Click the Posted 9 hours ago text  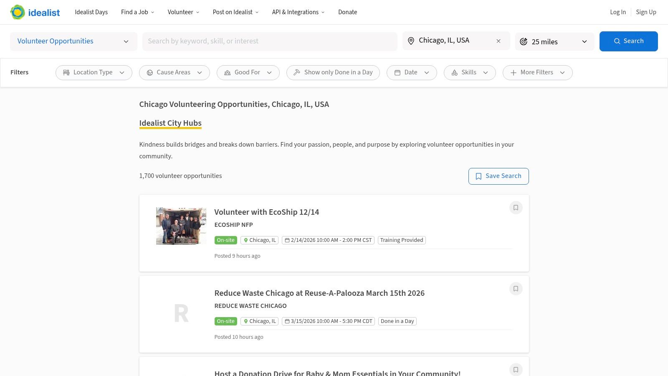tap(237, 256)
